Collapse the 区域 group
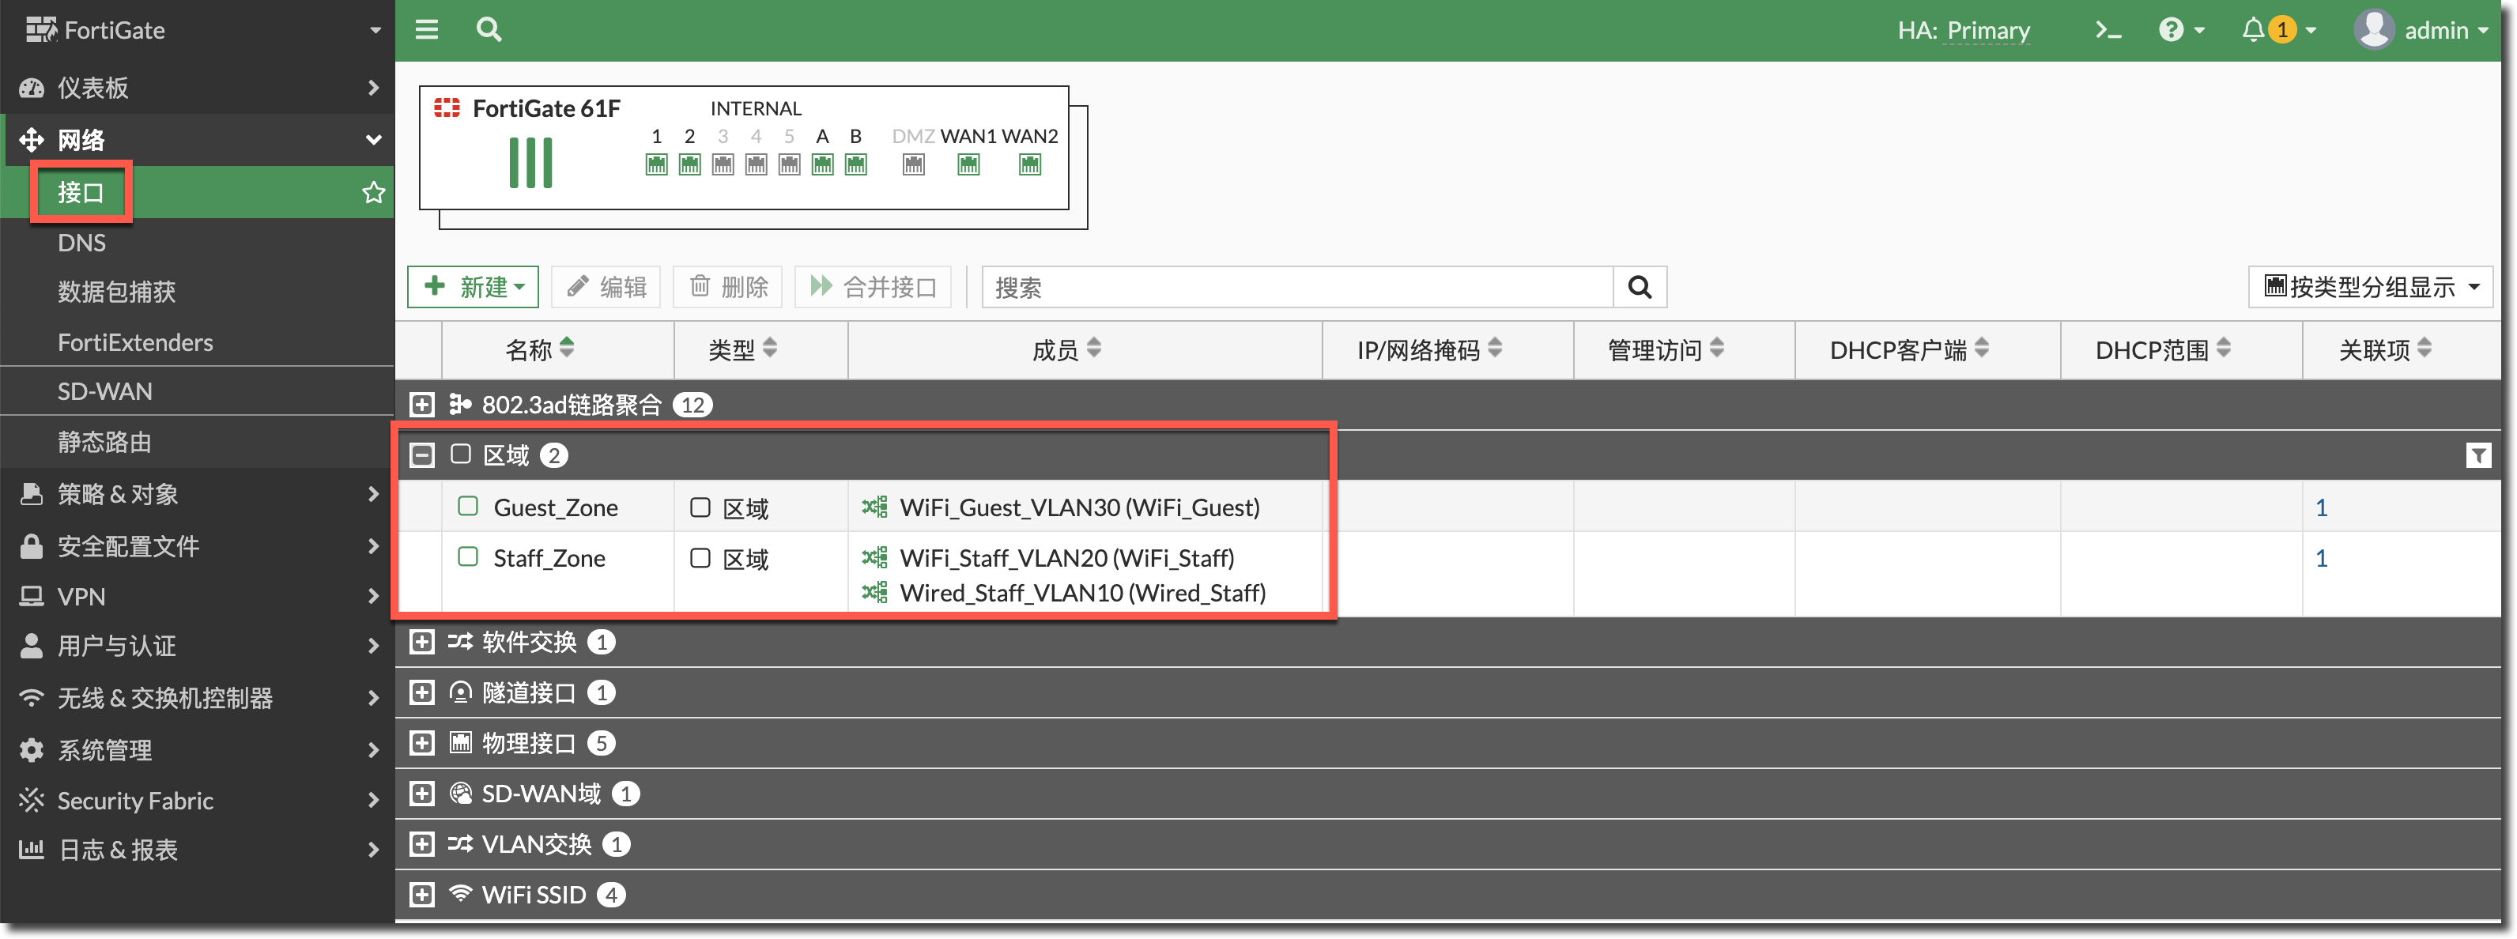Viewport: 2517px width, 939px height. [x=422, y=455]
